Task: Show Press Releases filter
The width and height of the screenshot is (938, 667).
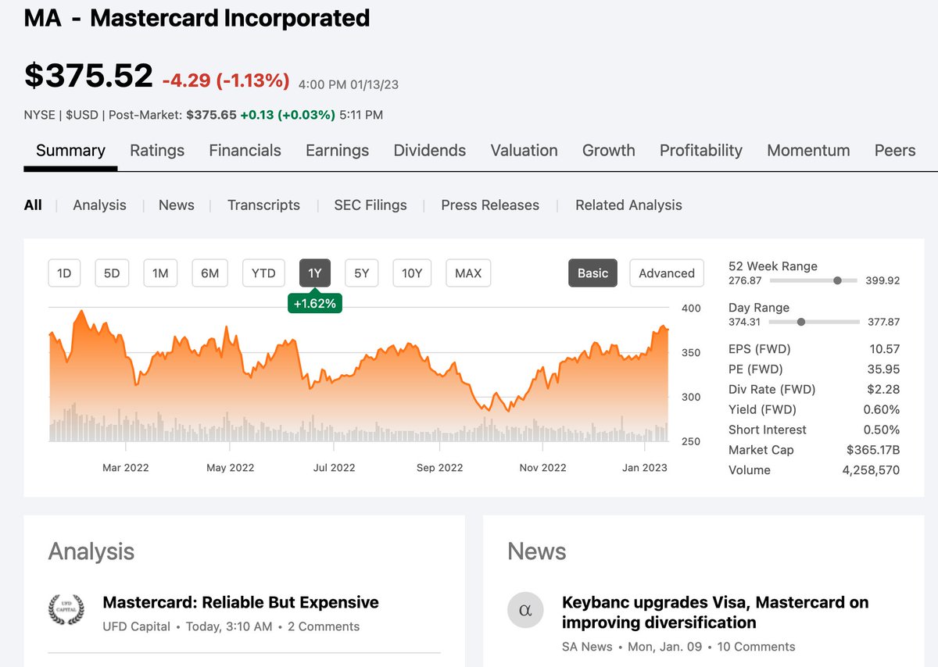Action: click(490, 205)
